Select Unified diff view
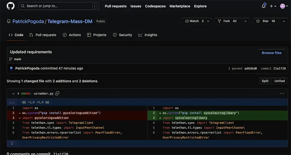This screenshot has width=291, height=155. 279,81
